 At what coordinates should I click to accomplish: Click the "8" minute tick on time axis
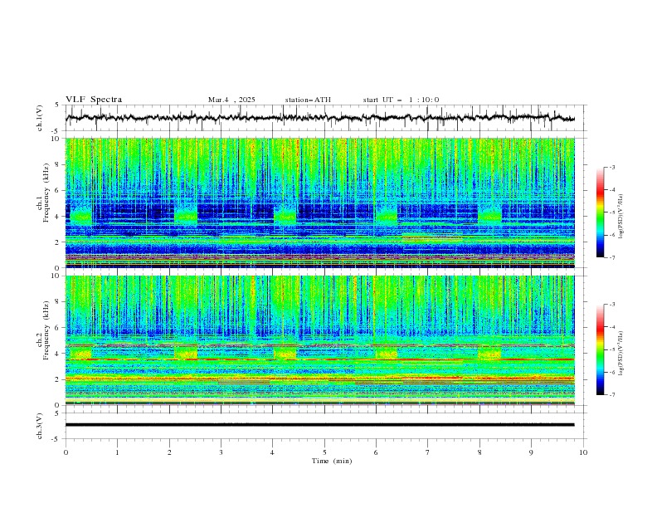click(479, 452)
